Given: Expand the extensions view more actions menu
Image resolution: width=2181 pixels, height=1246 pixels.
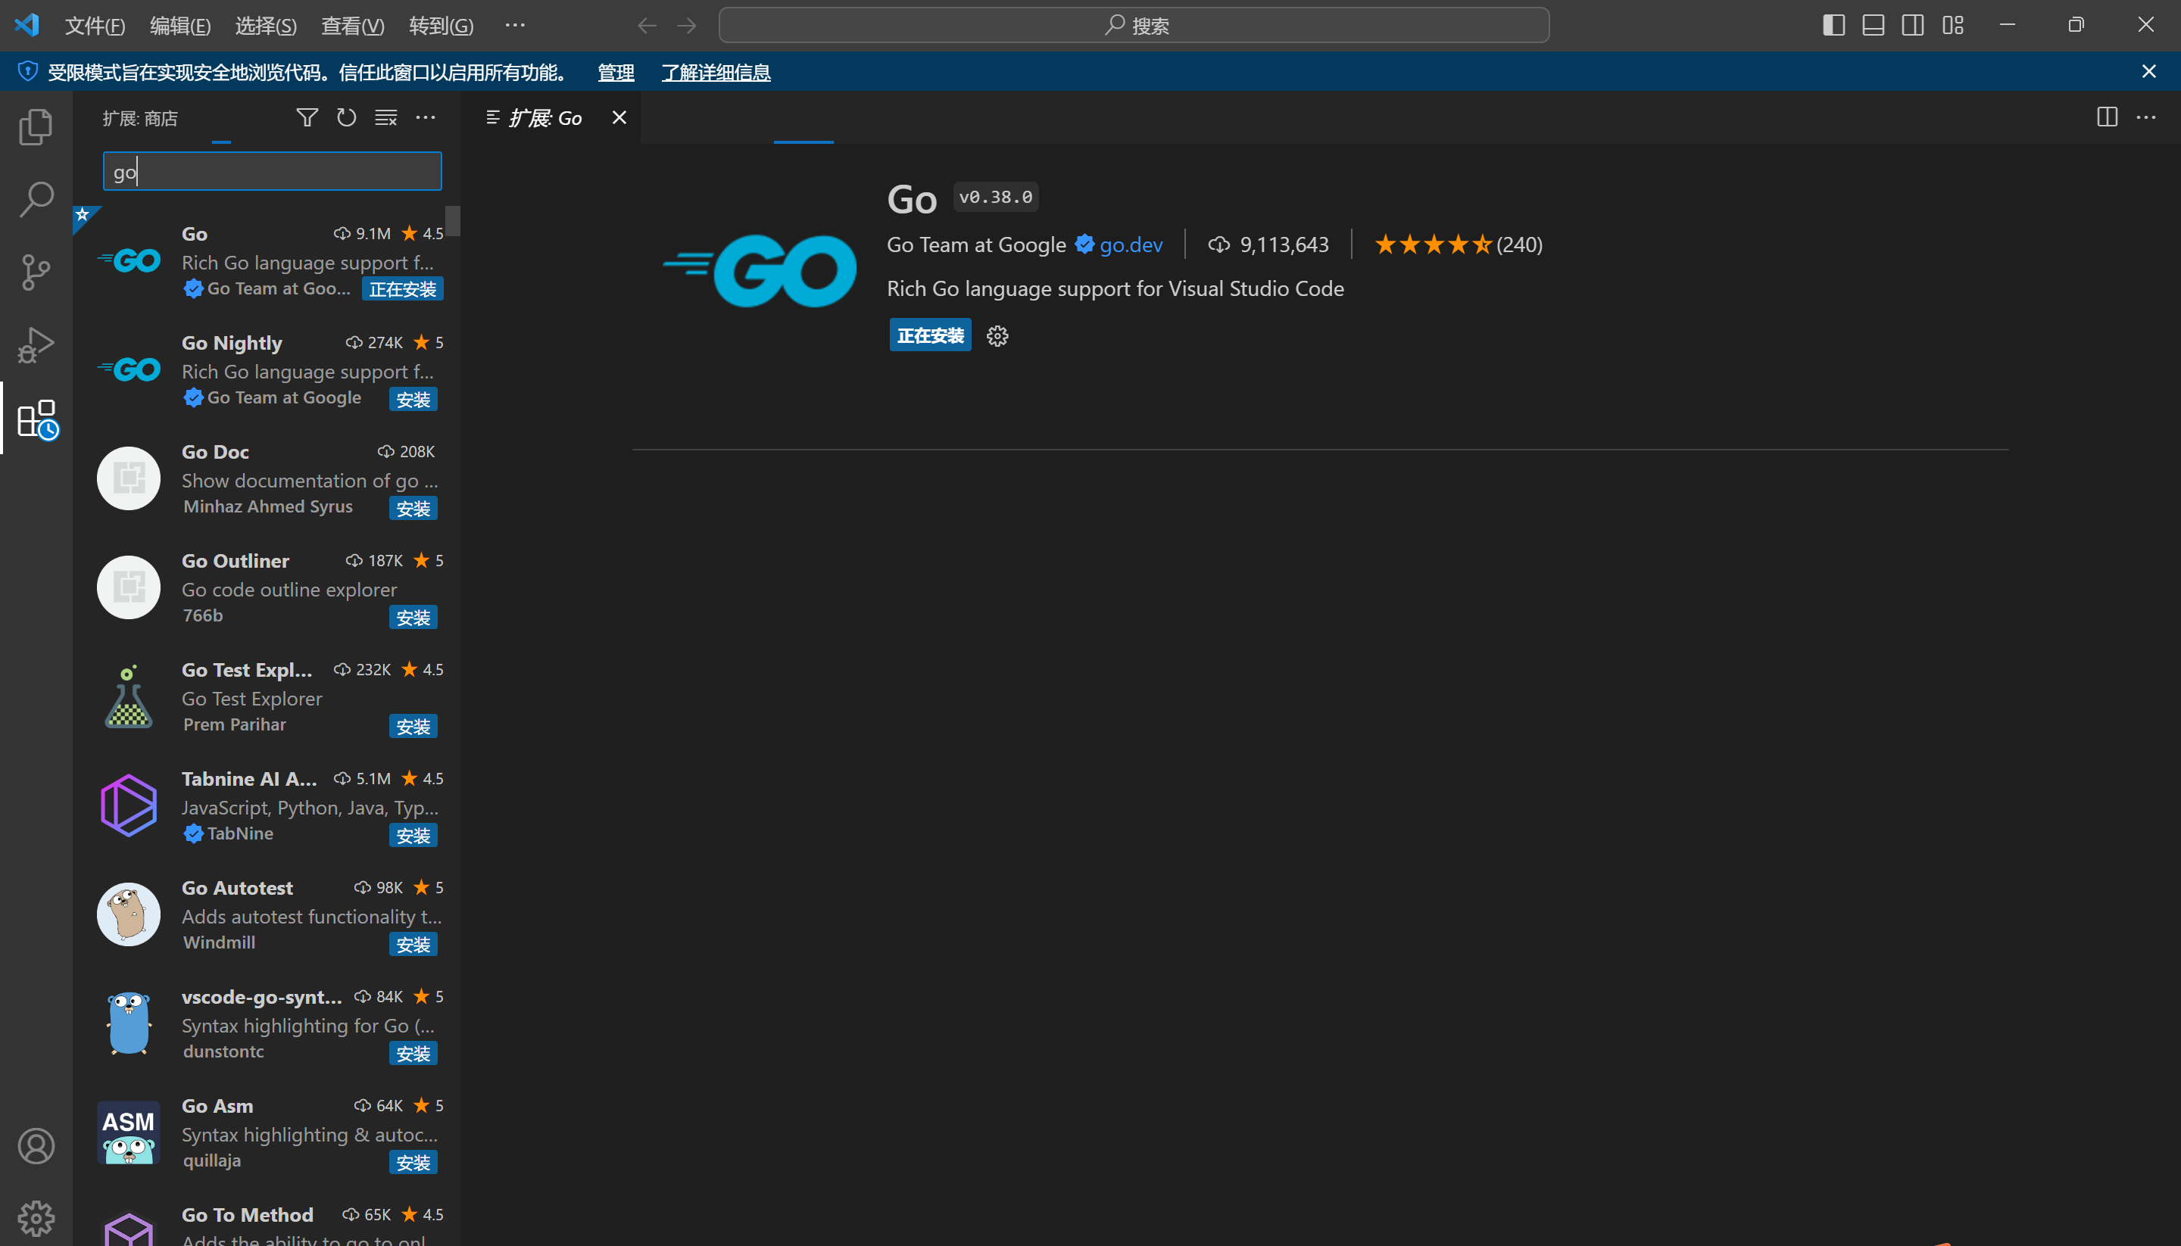Looking at the screenshot, I should pos(426,117).
